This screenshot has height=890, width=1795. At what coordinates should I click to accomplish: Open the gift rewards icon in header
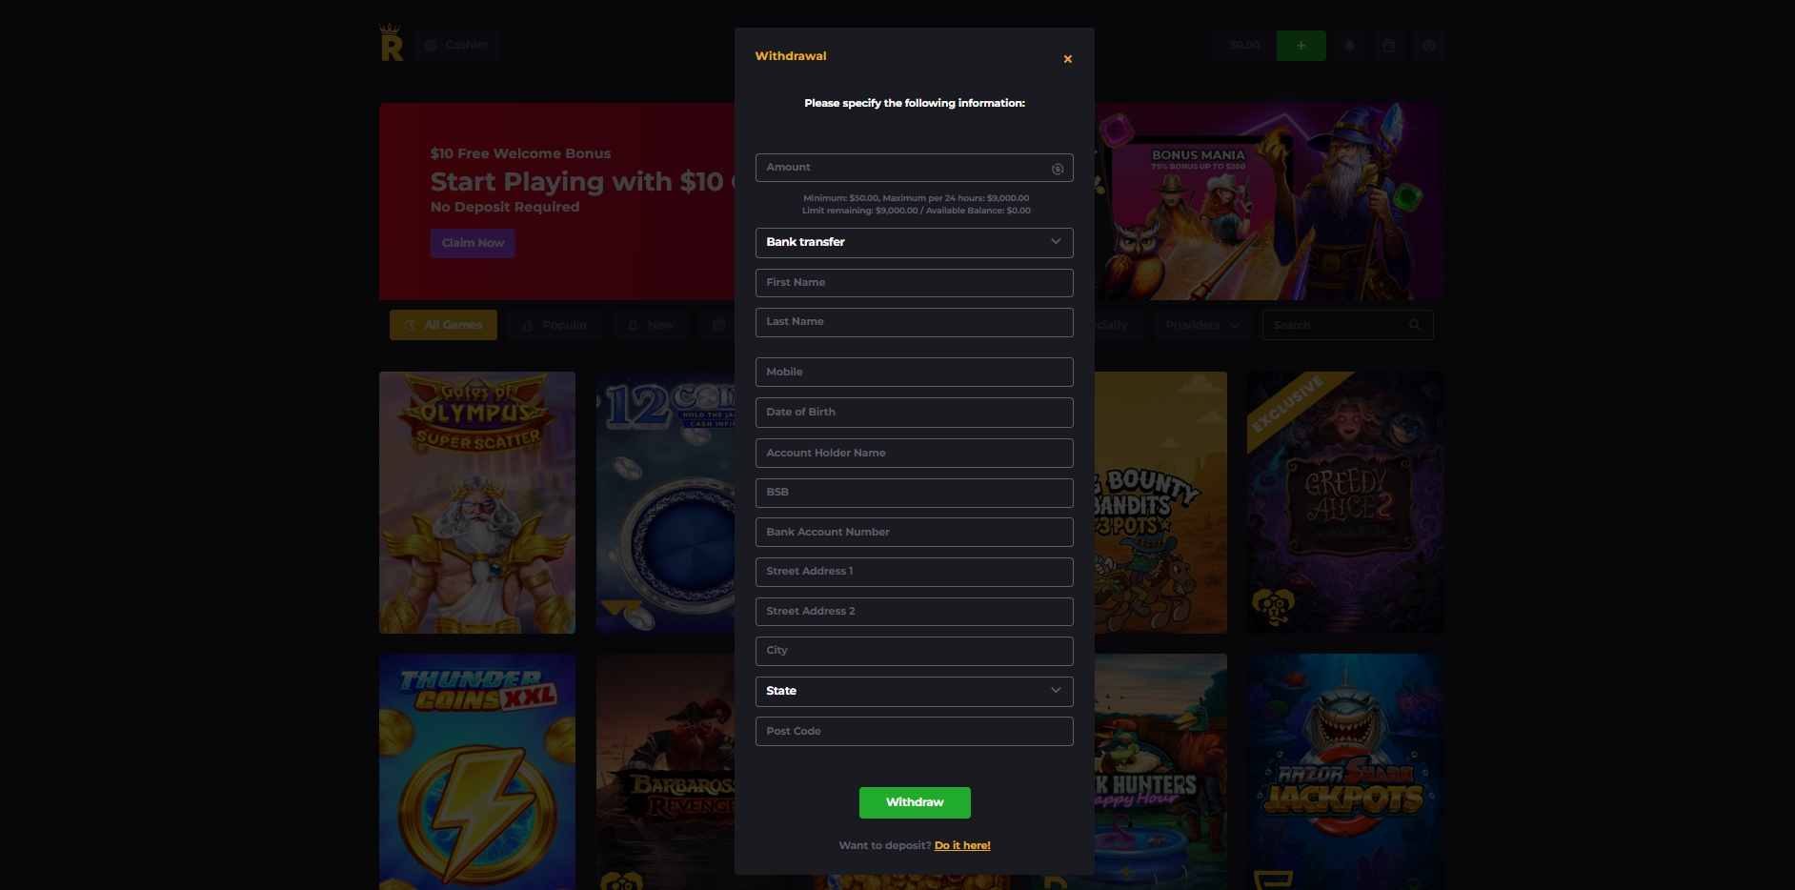point(1389,46)
